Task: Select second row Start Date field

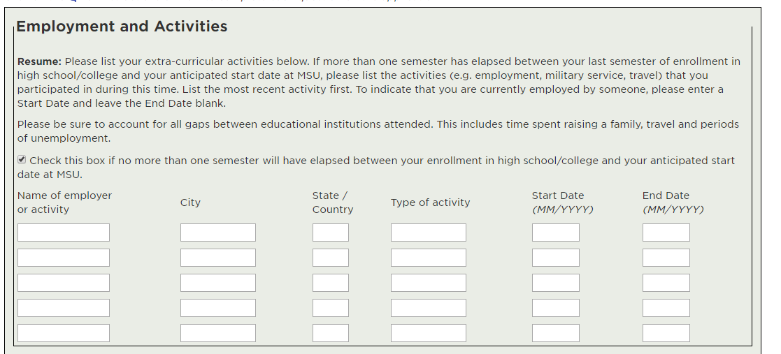Action: click(556, 258)
